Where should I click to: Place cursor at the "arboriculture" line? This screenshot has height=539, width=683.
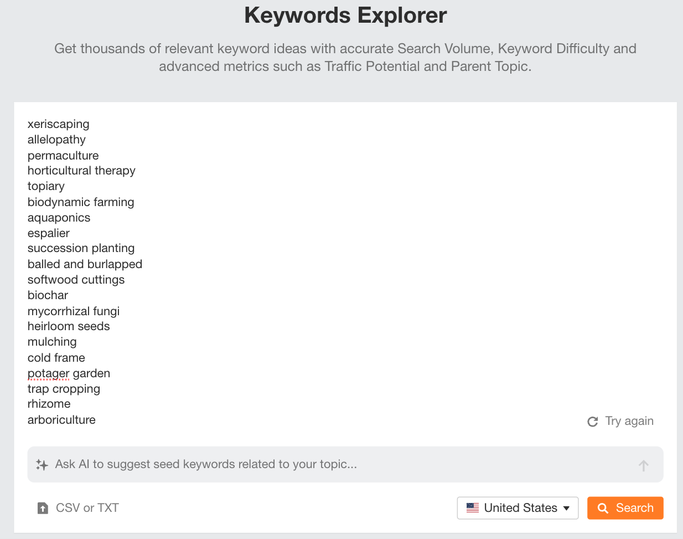pyautogui.click(x=61, y=420)
